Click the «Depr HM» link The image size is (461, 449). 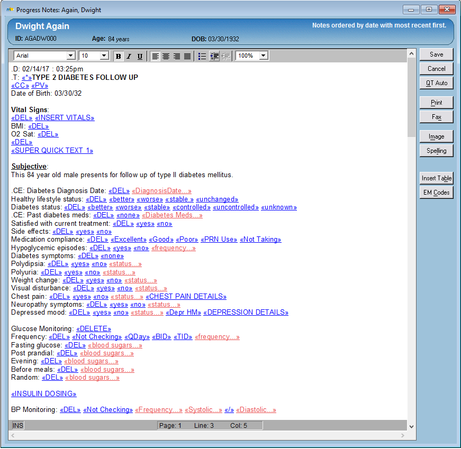184,313
